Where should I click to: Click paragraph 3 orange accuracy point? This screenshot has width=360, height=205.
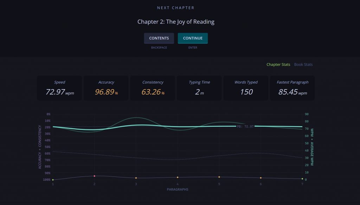[x=136, y=178]
